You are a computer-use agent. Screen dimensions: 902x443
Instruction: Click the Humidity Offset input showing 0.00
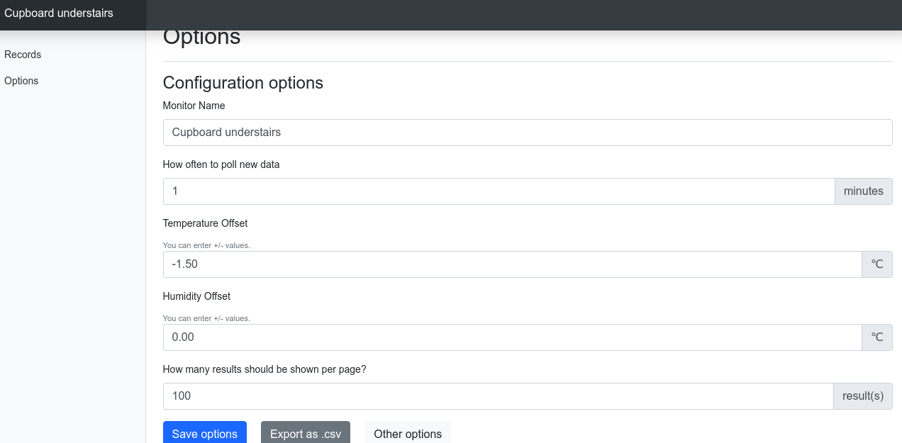(512, 337)
